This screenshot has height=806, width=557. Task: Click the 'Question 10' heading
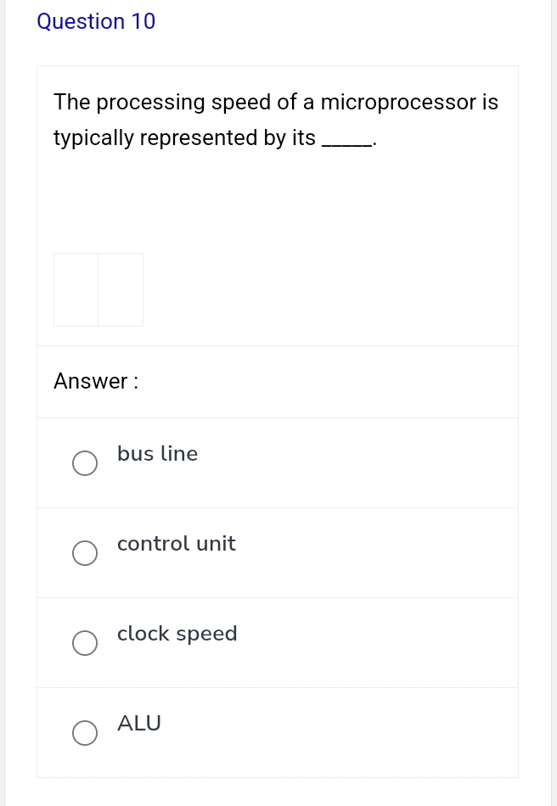tap(96, 21)
